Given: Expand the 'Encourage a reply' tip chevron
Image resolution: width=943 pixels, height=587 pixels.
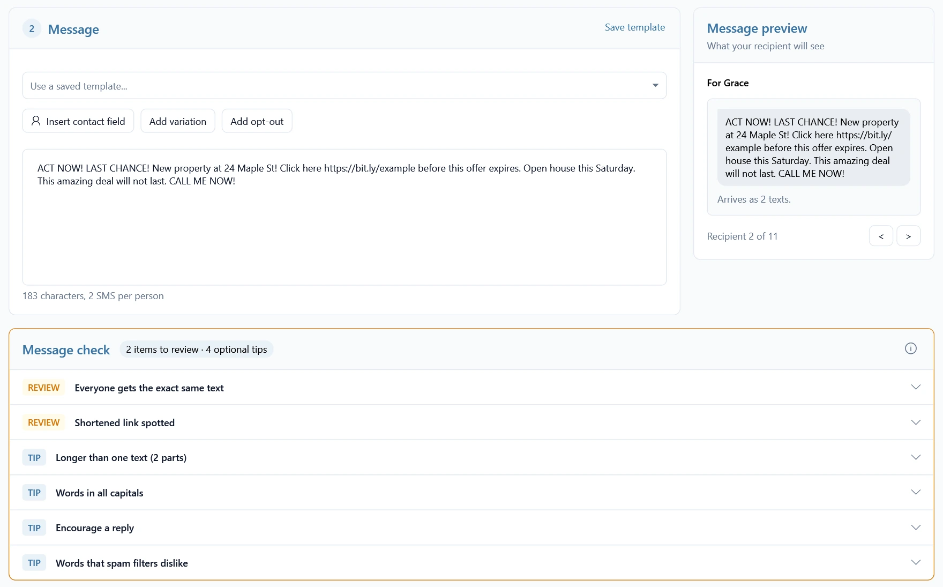Looking at the screenshot, I should click(916, 527).
